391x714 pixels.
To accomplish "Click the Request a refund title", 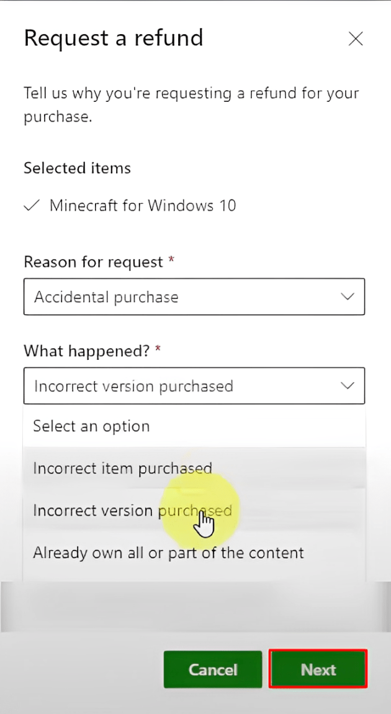I will click(114, 38).
